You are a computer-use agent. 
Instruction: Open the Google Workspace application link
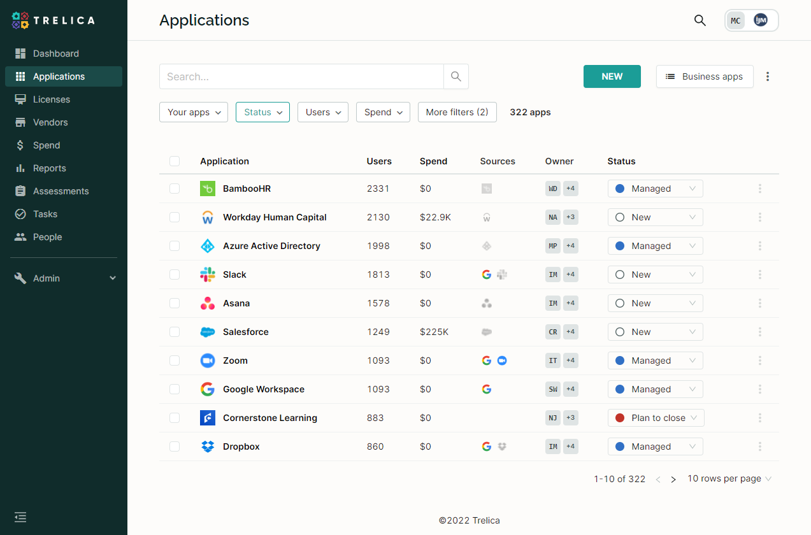tap(264, 389)
